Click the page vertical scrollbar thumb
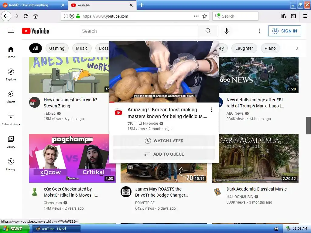Viewport: 311px width, 233px height. [309, 126]
